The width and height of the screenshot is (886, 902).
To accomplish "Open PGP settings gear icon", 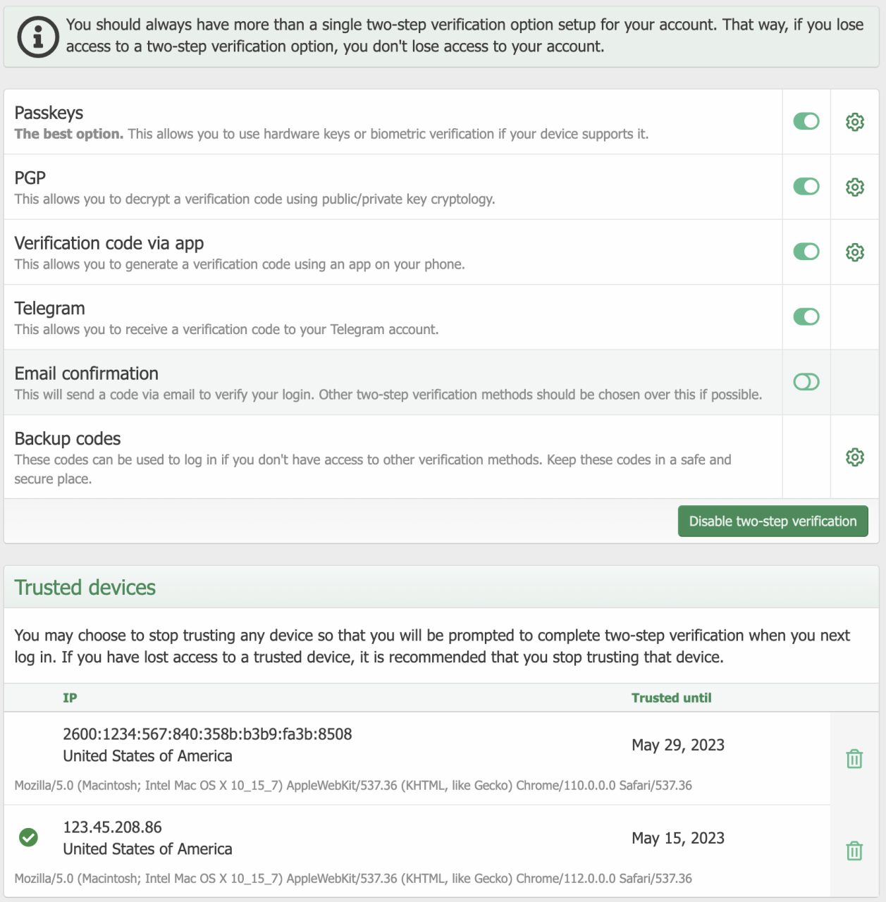I will (x=854, y=187).
